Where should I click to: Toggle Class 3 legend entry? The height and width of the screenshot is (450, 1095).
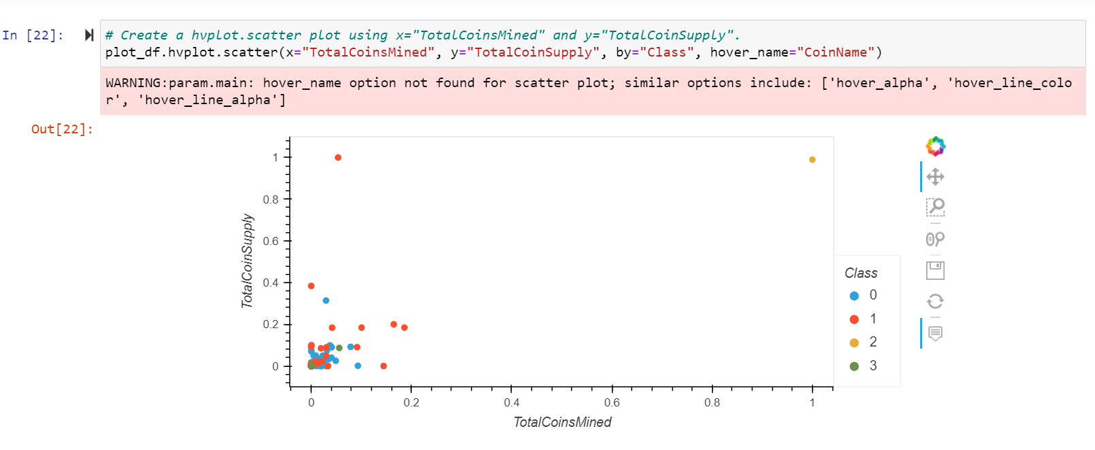coord(866,365)
